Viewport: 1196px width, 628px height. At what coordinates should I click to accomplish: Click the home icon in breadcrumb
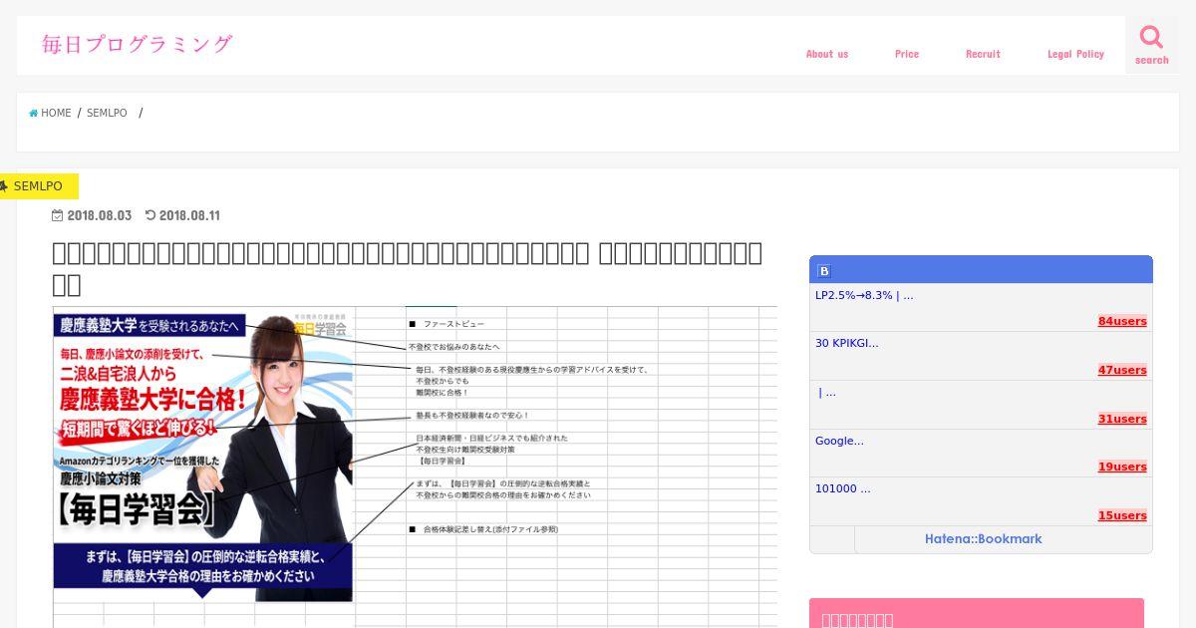click(x=34, y=114)
